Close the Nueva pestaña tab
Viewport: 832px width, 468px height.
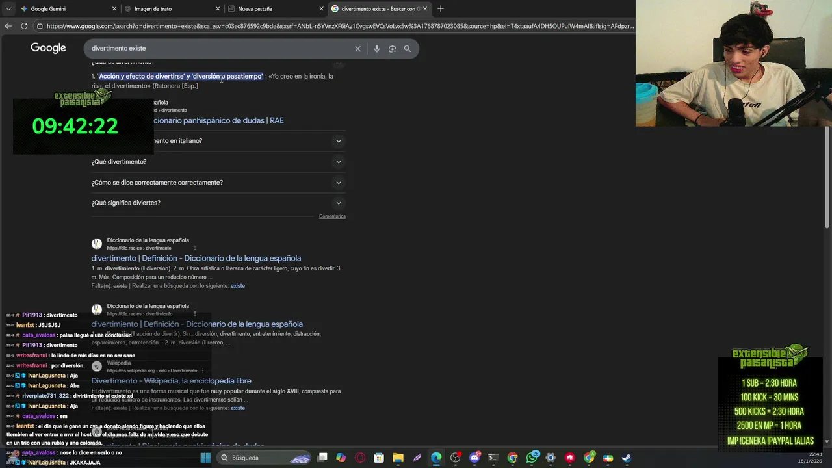(x=321, y=9)
